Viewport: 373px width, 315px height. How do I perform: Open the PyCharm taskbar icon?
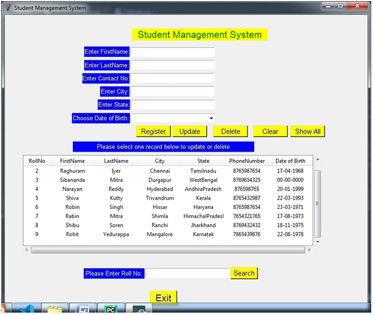click(x=111, y=309)
